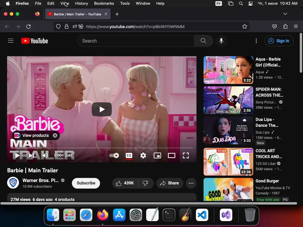This screenshot has height=227, width=303.
Task: Go to the YouTube home logo
Action: tap(35, 41)
